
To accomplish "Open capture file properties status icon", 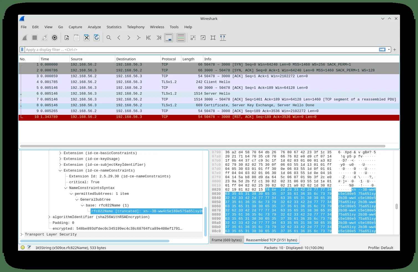I will coord(29,248).
